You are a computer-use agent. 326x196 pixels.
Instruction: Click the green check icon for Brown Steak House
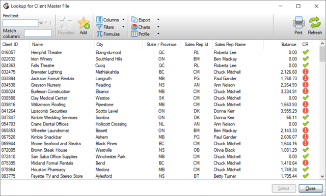coord(306,150)
